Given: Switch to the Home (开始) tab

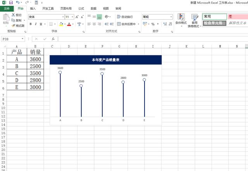Looking at the screenshot, I should 21,9.
